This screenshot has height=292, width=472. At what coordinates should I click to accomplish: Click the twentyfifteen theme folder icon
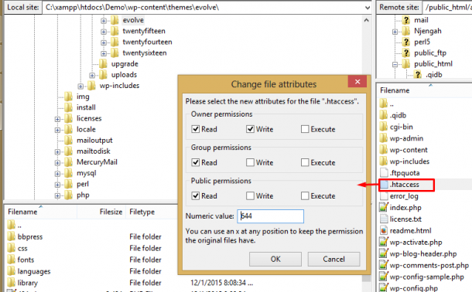tap(115, 31)
